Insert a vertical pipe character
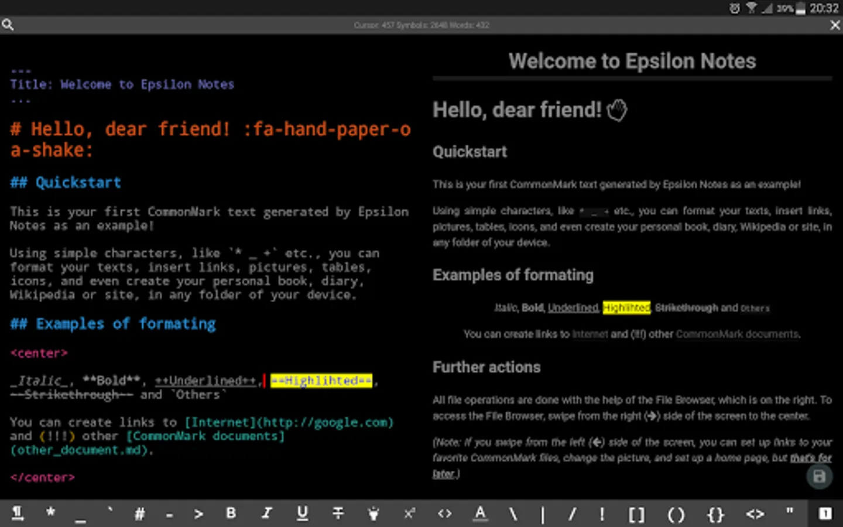 tap(543, 515)
